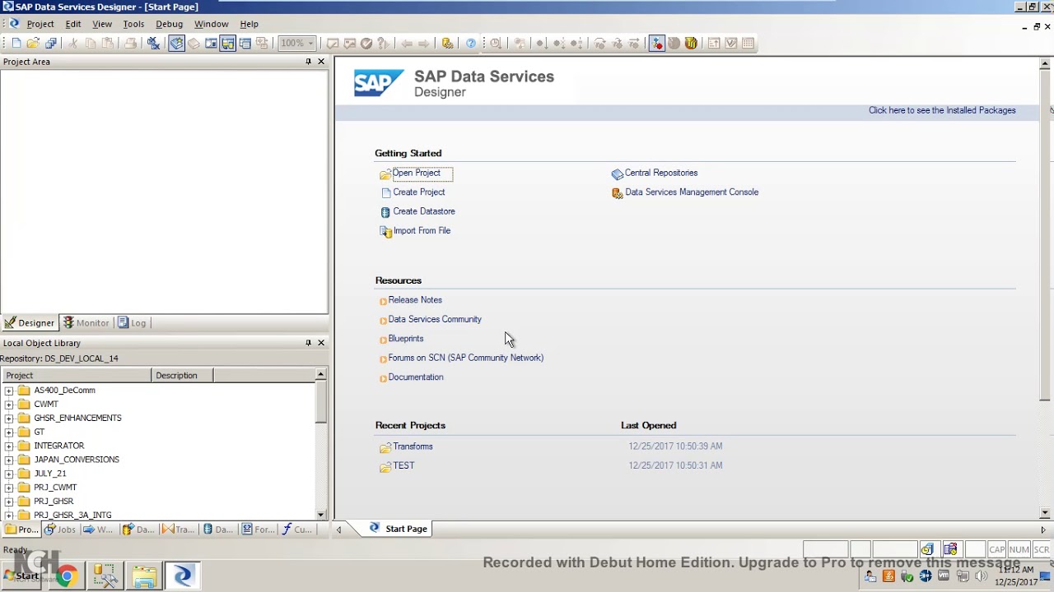The image size is (1054, 592).
Task: Expand the GT project node
Action: pyautogui.click(x=9, y=432)
